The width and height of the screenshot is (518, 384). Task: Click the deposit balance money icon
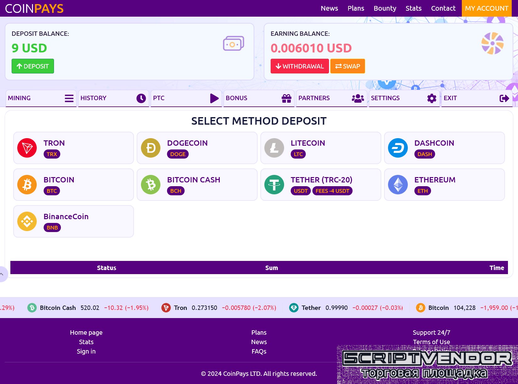234,44
